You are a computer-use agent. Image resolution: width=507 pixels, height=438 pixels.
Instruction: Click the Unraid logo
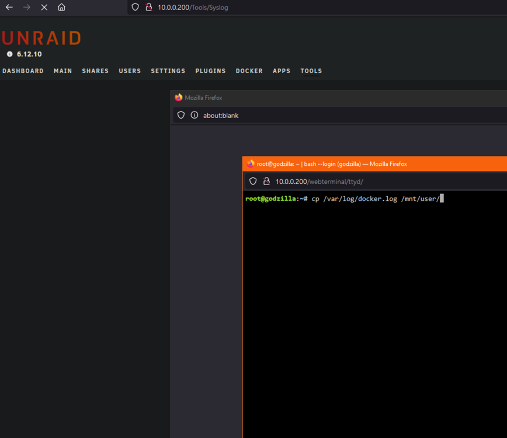pyautogui.click(x=41, y=38)
